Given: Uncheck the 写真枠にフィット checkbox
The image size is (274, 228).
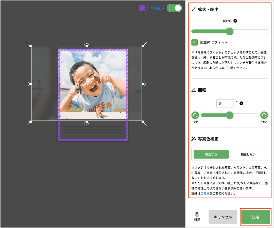Looking at the screenshot, I should click(195, 43).
